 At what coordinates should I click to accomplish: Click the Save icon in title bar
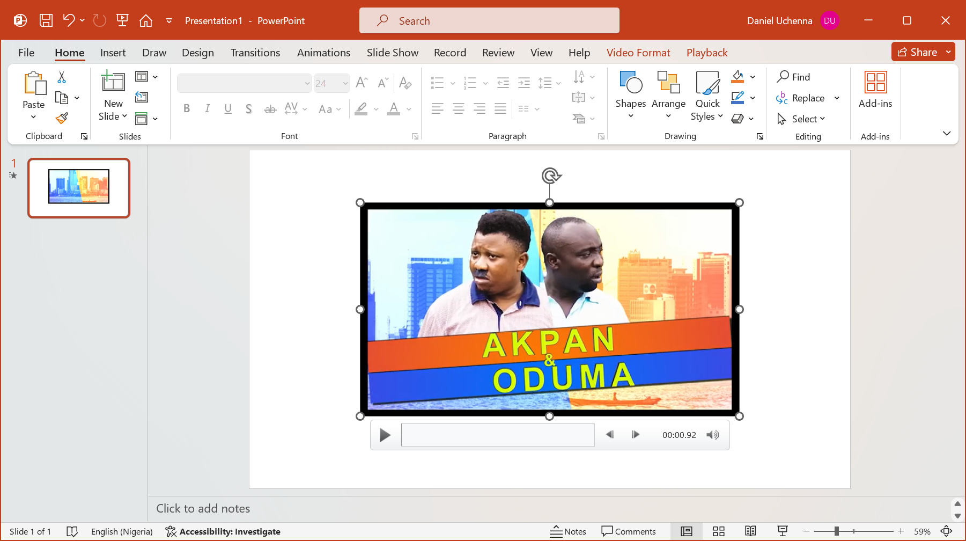pyautogui.click(x=46, y=20)
